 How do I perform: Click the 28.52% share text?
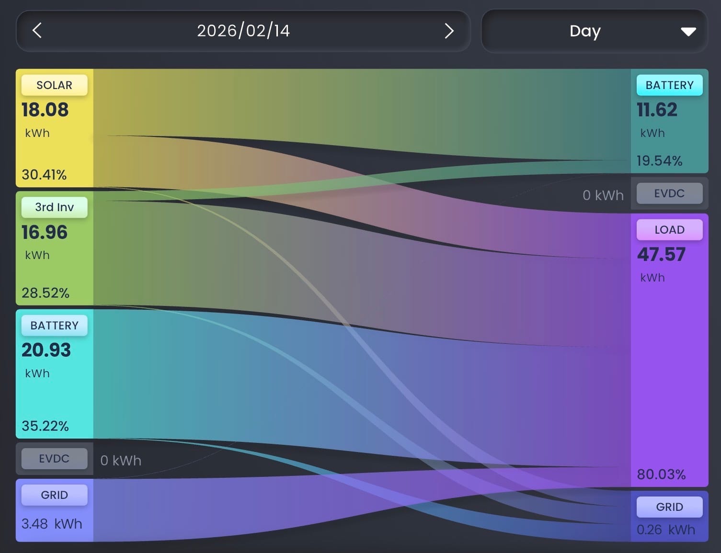tap(46, 293)
